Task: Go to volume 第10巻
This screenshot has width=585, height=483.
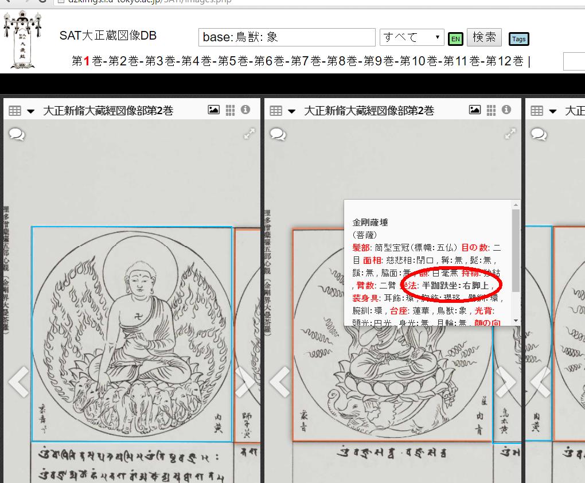Action: (419, 61)
